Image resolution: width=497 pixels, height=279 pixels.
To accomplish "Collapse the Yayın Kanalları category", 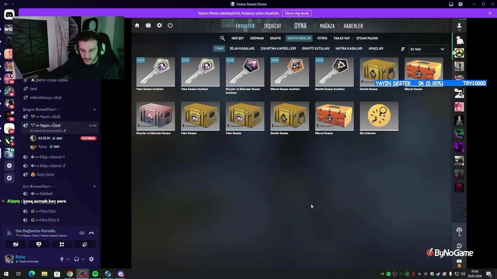I will pos(41,109).
